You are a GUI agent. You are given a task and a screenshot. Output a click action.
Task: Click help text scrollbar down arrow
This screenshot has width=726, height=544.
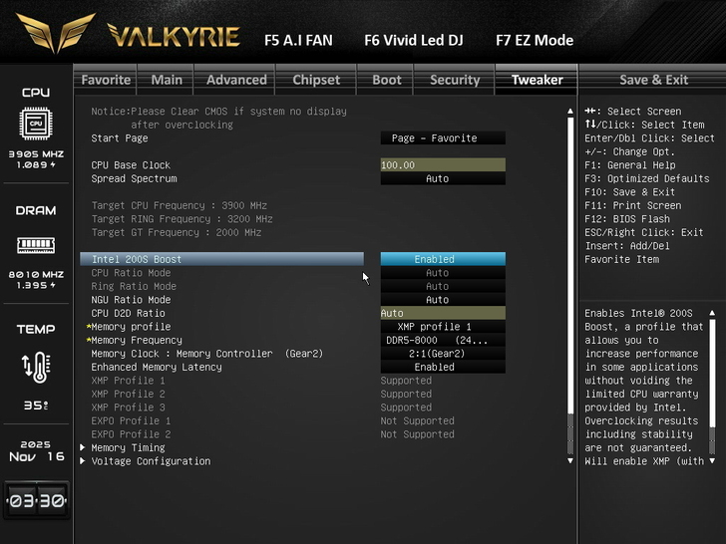pyautogui.click(x=712, y=460)
